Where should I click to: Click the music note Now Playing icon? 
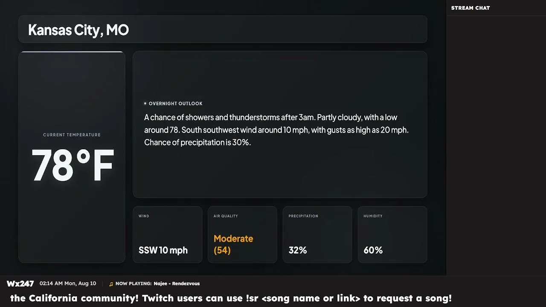[x=111, y=284]
